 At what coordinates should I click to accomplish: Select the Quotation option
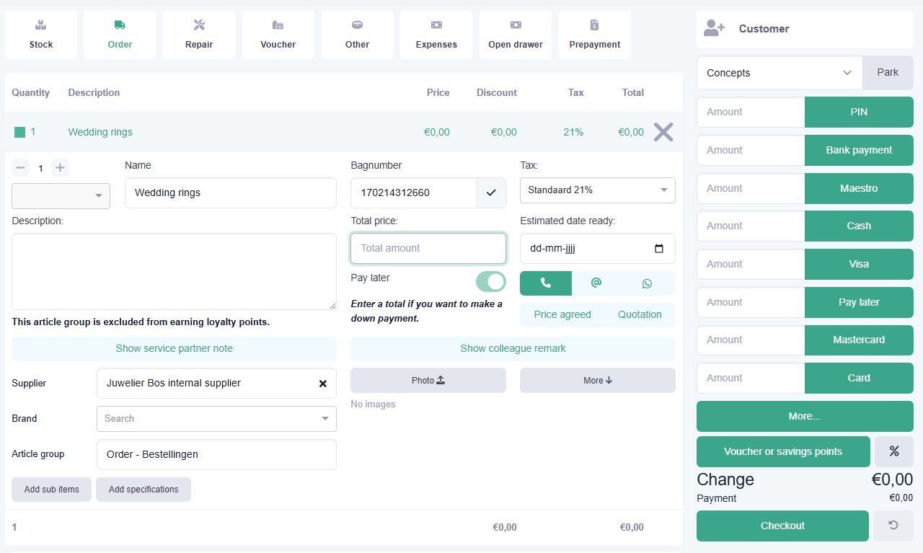(x=640, y=314)
